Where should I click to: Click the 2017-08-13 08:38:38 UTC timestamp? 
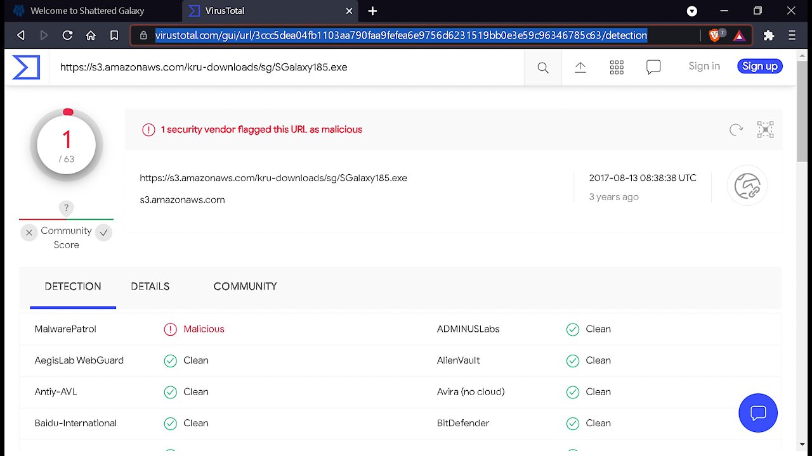(x=643, y=179)
